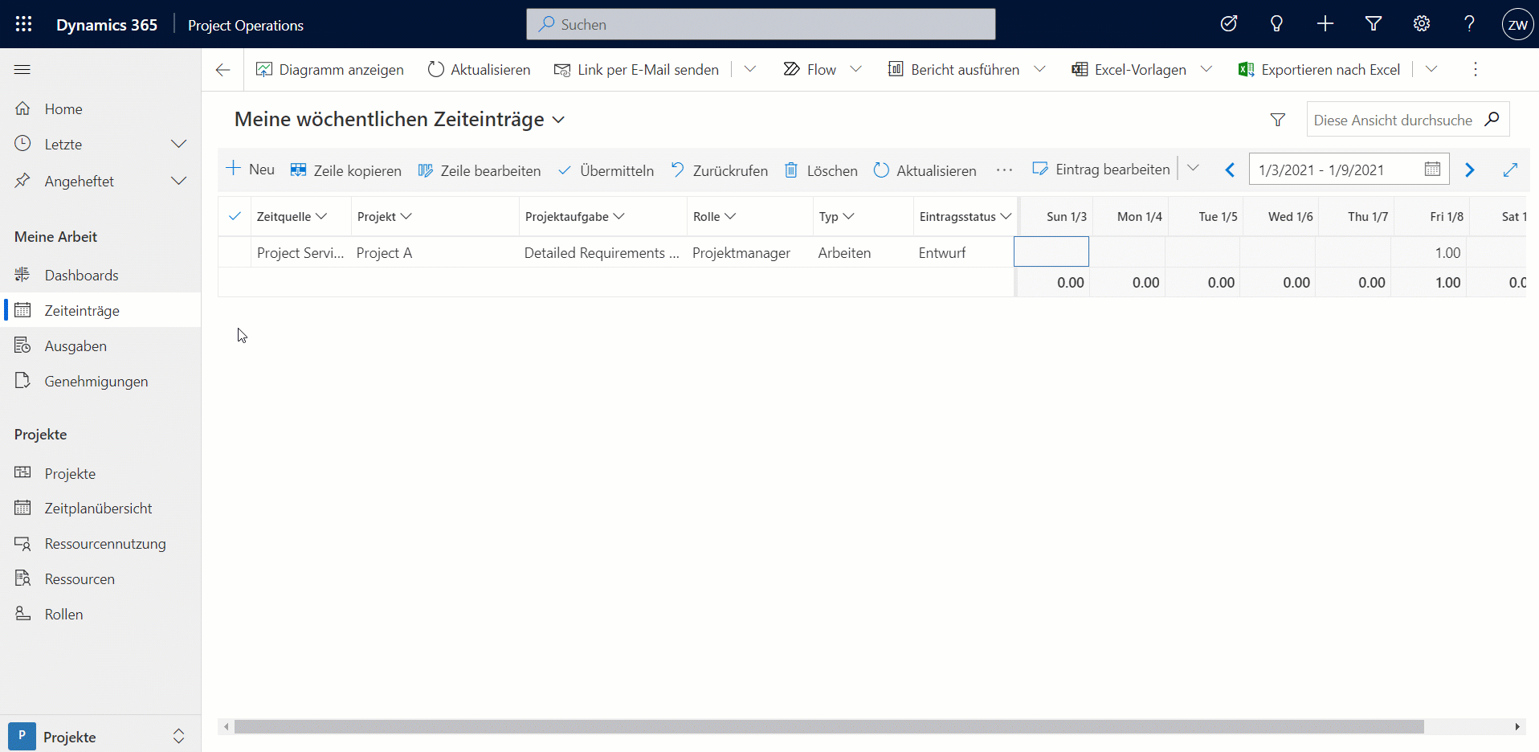Image resolution: width=1539 pixels, height=752 pixels.
Task: Open the settings gear
Action: point(1422,24)
